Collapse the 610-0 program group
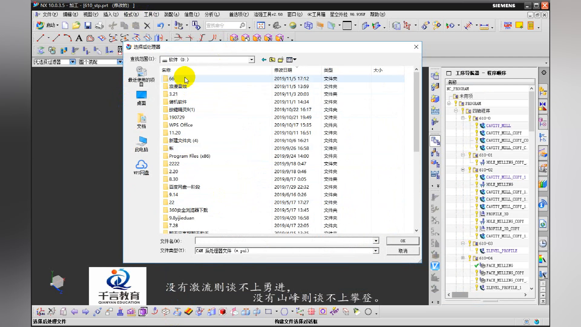581x327 pixels. click(463, 118)
